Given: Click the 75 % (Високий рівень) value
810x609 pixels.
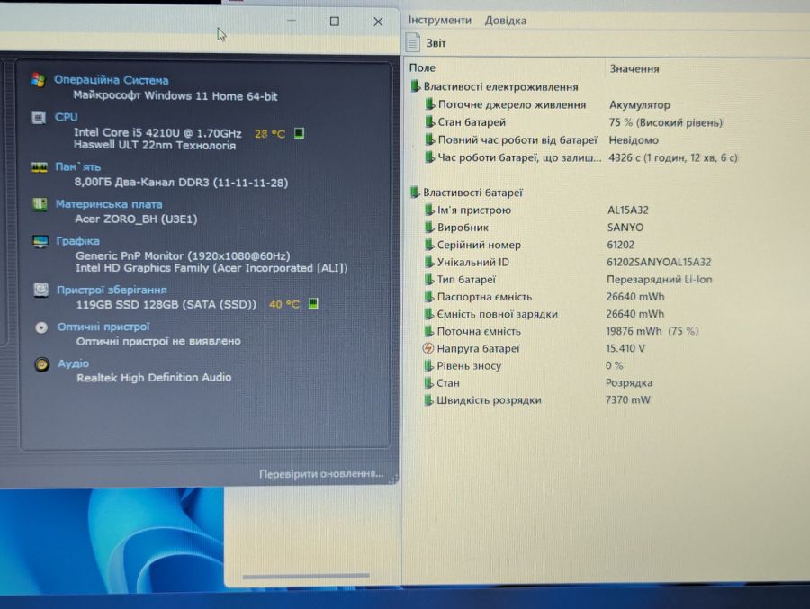Looking at the screenshot, I should [x=665, y=122].
